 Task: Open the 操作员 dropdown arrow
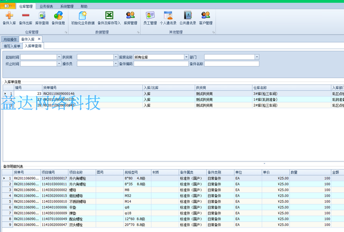click(x=116, y=64)
